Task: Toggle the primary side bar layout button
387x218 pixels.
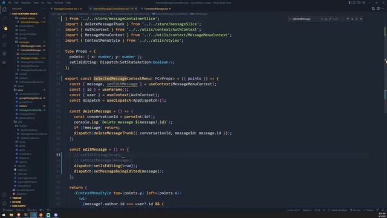Action: click(x=350, y=2)
